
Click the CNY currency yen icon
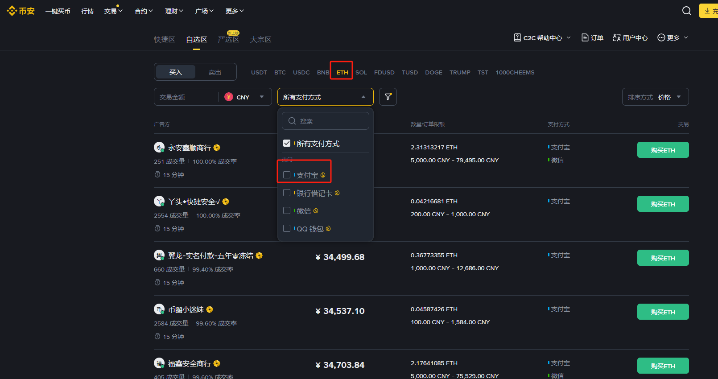(x=229, y=97)
